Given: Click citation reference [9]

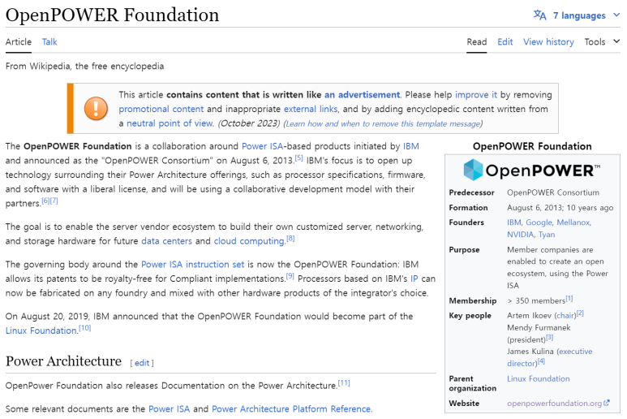Looking at the screenshot, I should coord(290,276).
